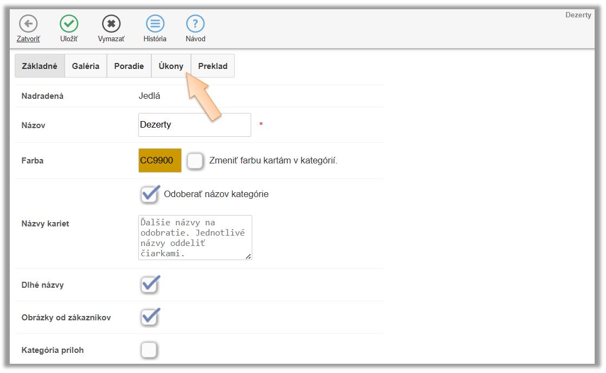This screenshot has width=606, height=373.
Task: Click the Jedlá parent category value
Action: click(150, 96)
